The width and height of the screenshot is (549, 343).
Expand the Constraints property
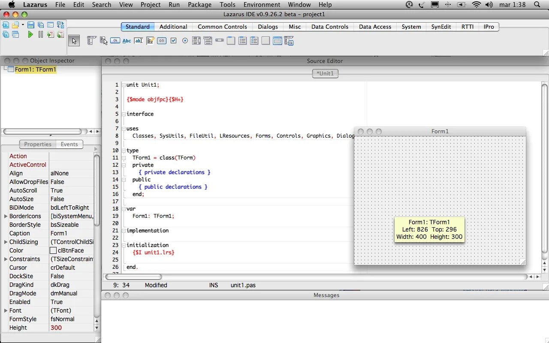click(x=6, y=259)
